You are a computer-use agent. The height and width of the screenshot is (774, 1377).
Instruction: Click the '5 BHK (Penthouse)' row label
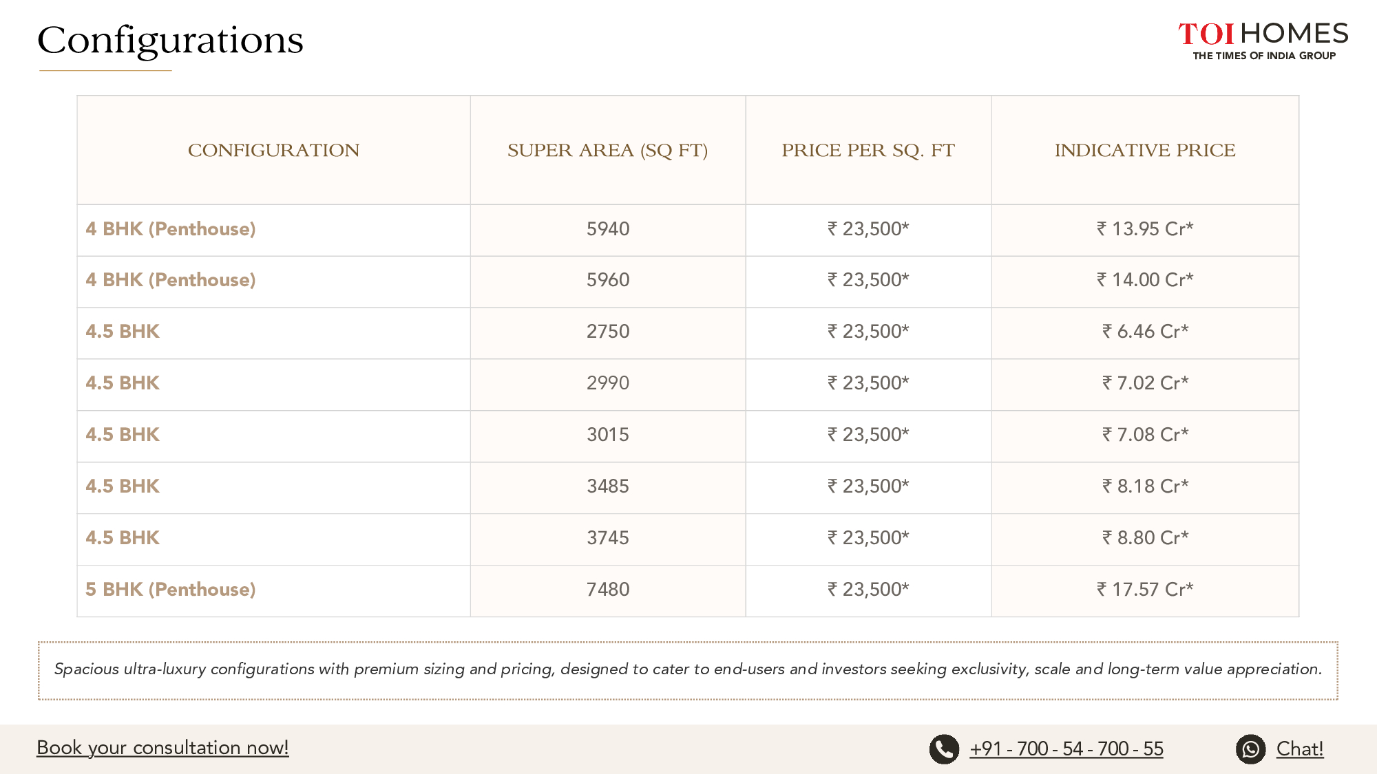coord(170,590)
